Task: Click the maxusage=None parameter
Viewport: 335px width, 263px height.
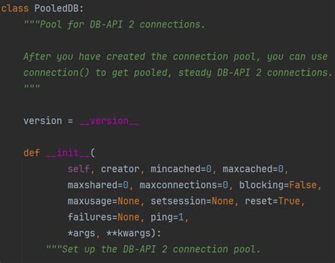Action: [x=103, y=201]
